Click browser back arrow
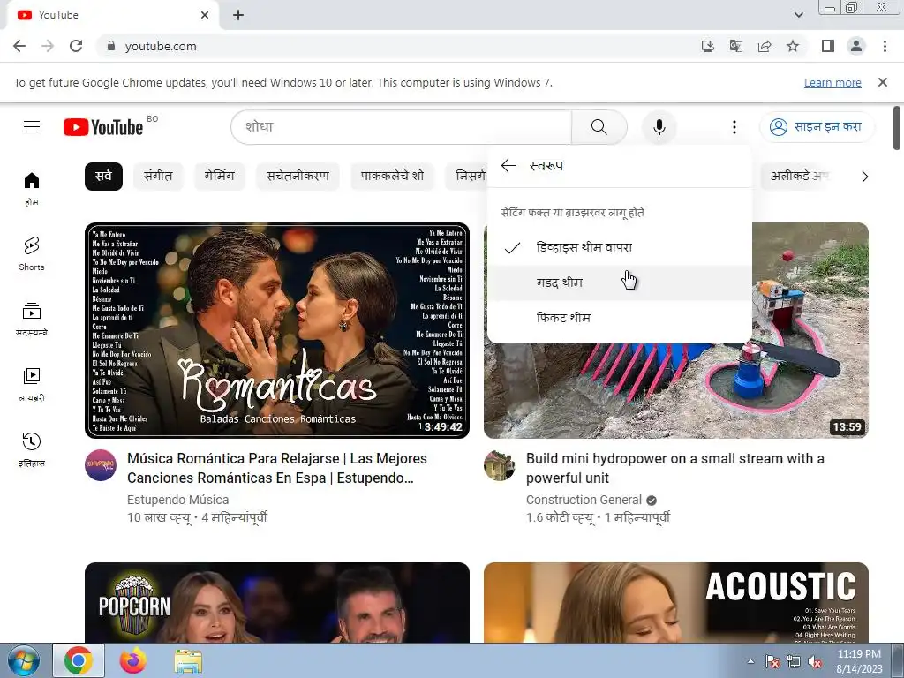The image size is (904, 678). click(19, 46)
